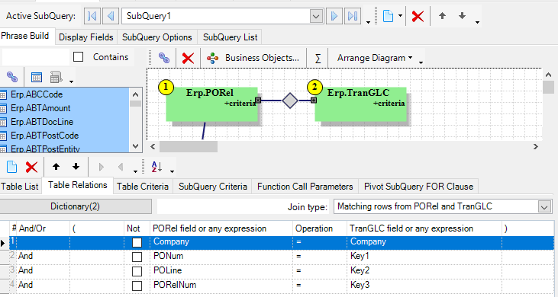The image size is (558, 297).
Task: Switch to Display Fields tab
Action: click(x=86, y=37)
